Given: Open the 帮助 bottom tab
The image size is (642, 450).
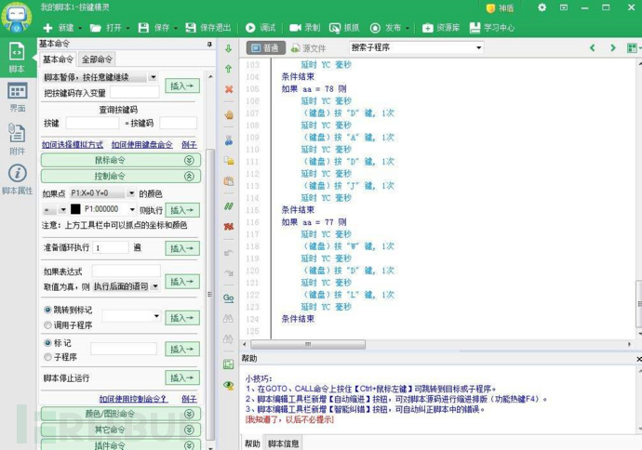Looking at the screenshot, I should [252, 443].
